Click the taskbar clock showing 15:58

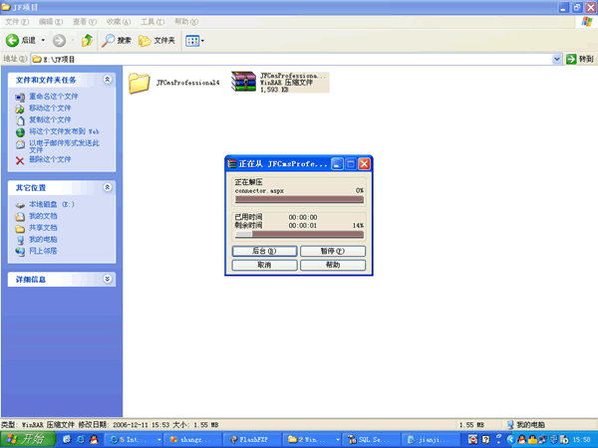click(x=581, y=440)
